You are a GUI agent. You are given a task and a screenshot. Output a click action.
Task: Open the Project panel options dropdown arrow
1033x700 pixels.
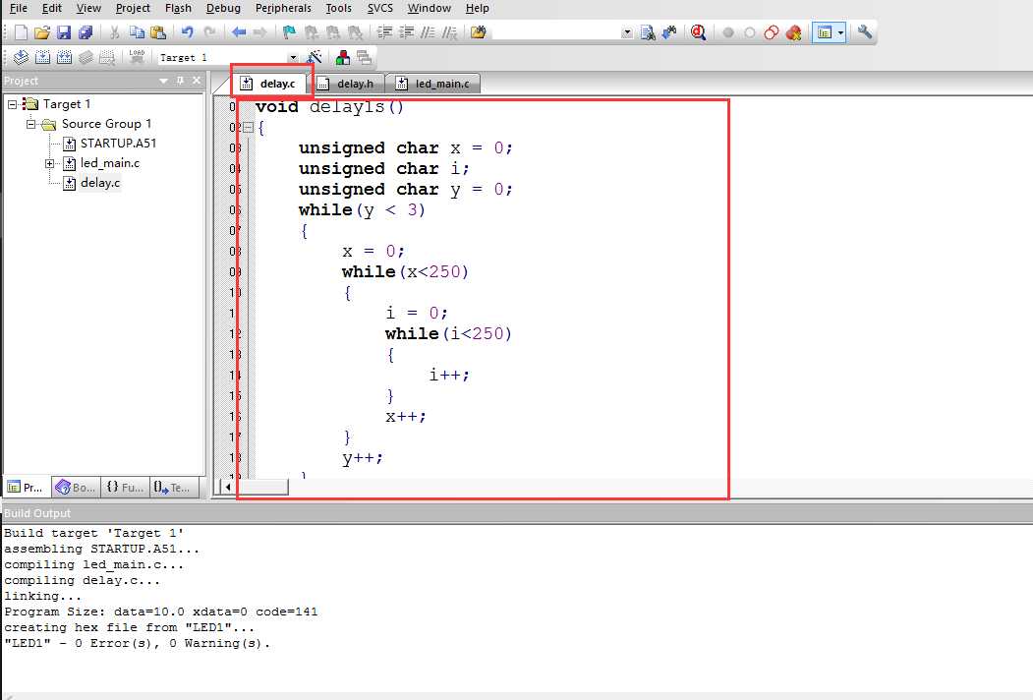163,81
